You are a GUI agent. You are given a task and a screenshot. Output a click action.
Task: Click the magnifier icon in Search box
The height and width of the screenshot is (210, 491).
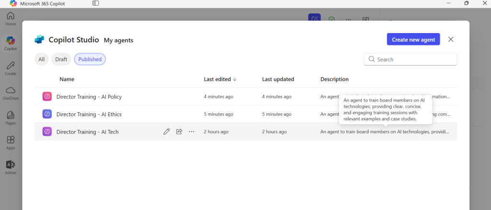point(372,59)
